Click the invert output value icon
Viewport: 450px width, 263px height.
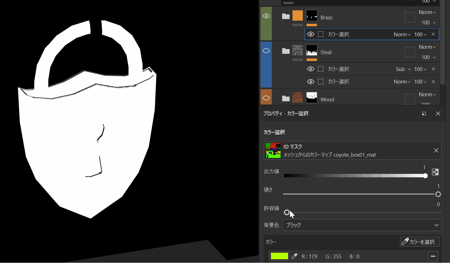tap(435, 172)
